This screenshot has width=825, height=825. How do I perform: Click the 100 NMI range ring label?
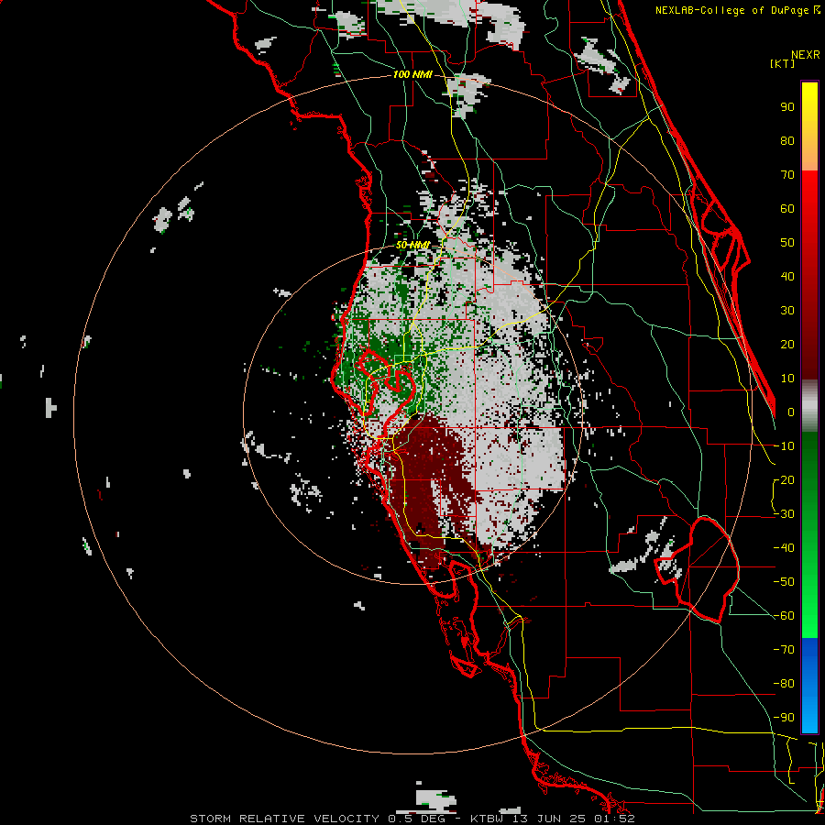tap(412, 74)
